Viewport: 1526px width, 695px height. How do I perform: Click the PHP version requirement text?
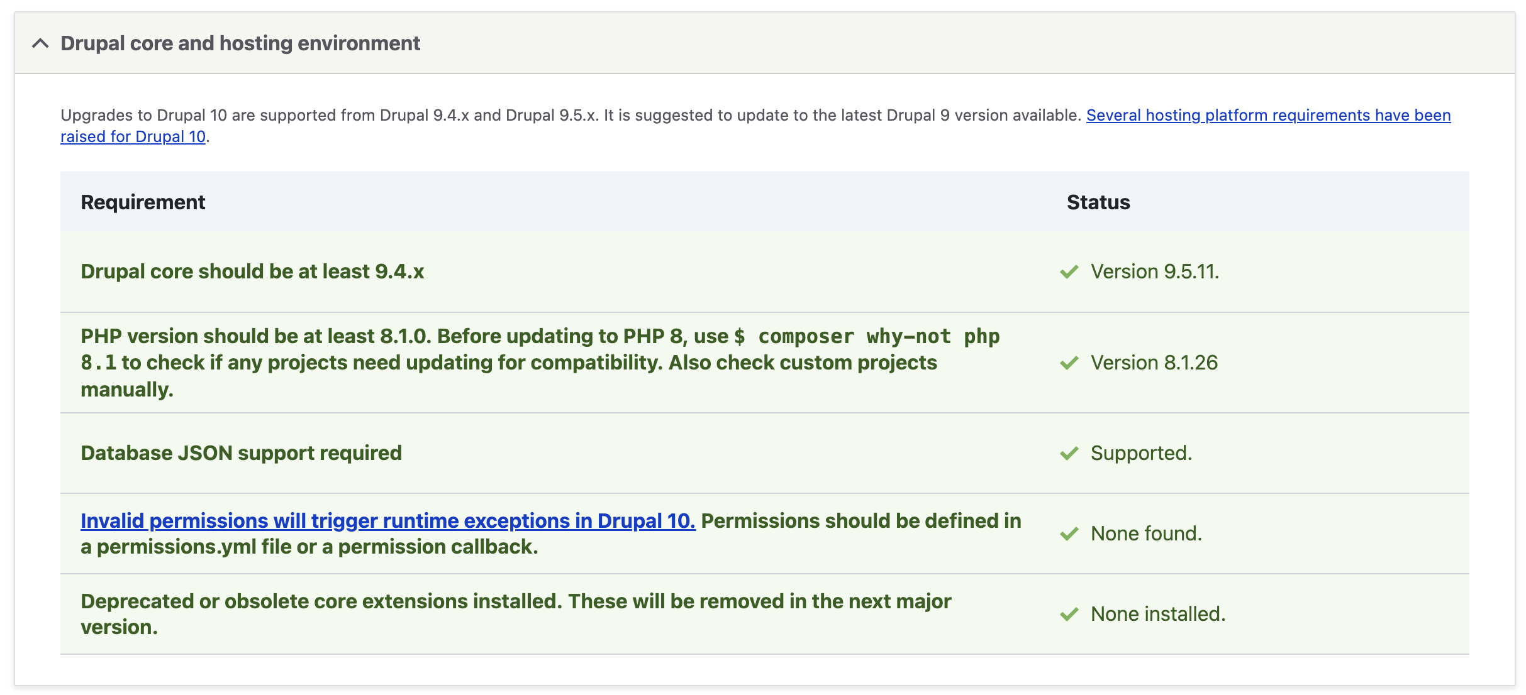coord(540,363)
